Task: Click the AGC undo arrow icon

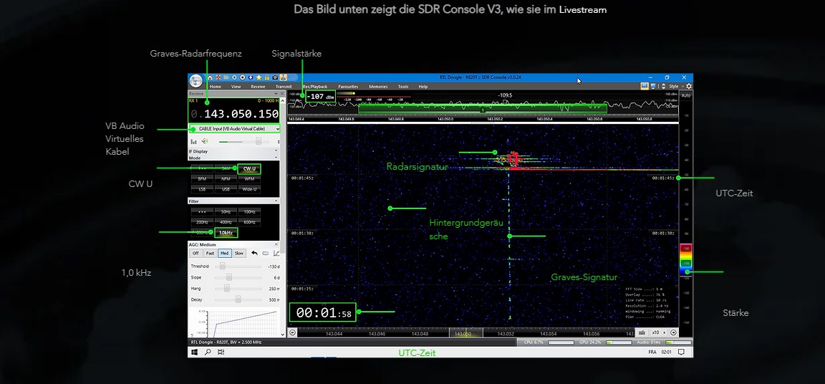Action: pos(255,253)
